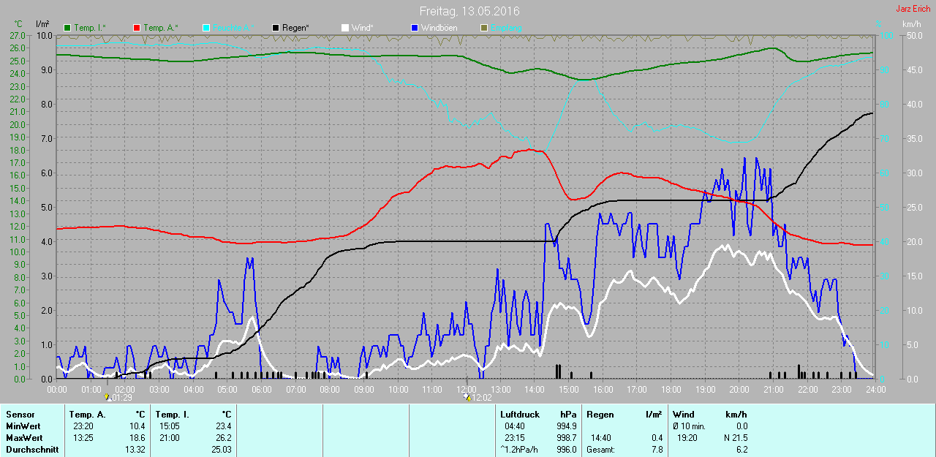Click the cyan humidity legend square

click(x=206, y=28)
